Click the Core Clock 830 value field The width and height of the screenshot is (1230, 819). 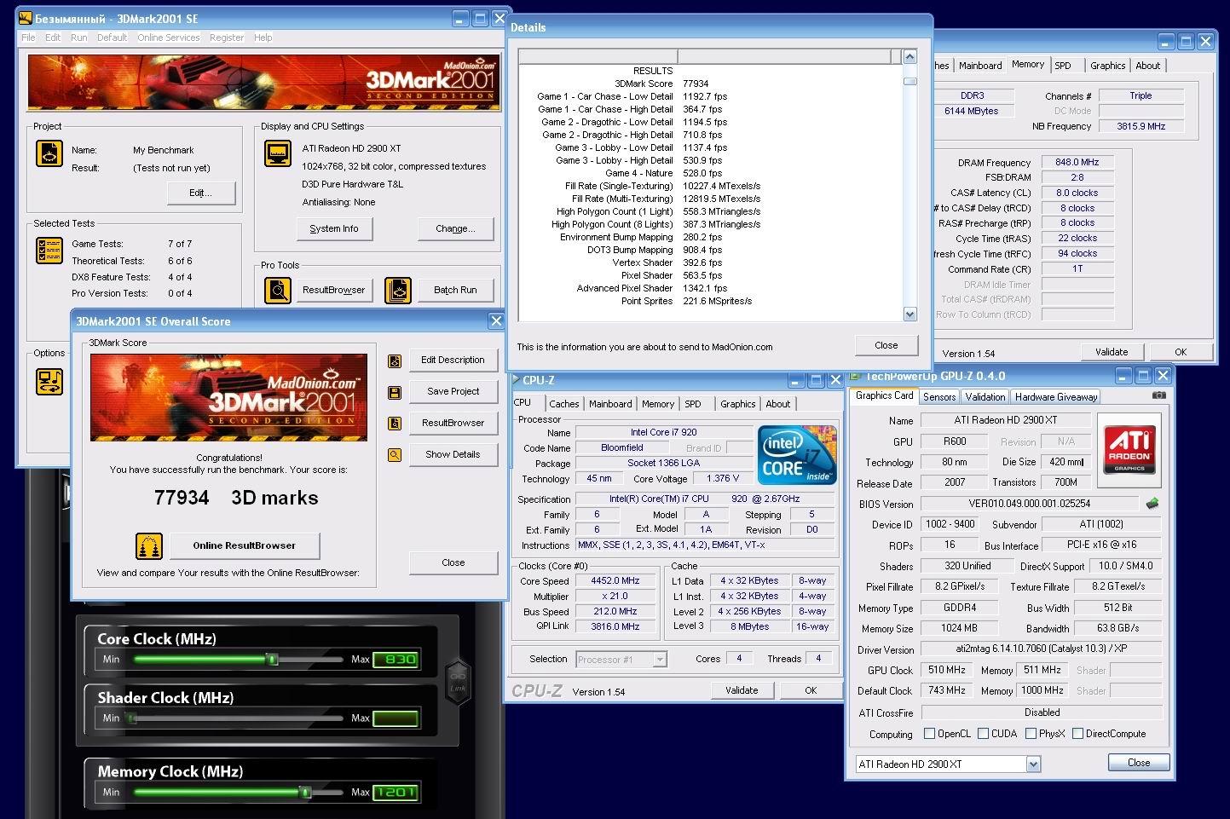(396, 659)
